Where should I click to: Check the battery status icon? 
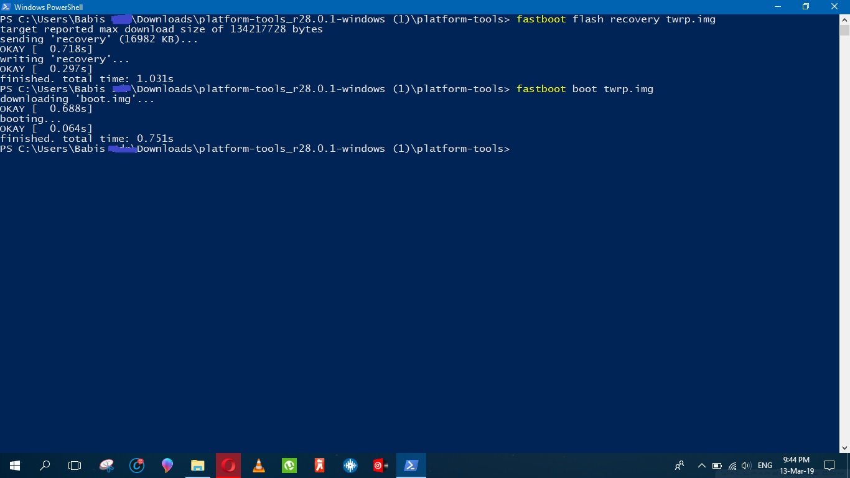(x=717, y=466)
